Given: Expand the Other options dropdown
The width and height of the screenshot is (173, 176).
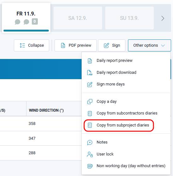Looking at the screenshot, I should click(149, 45).
